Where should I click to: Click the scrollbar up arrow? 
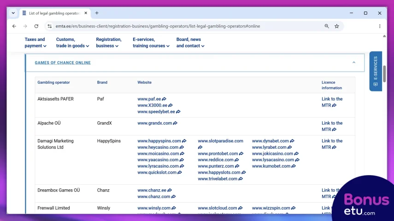click(384, 36)
